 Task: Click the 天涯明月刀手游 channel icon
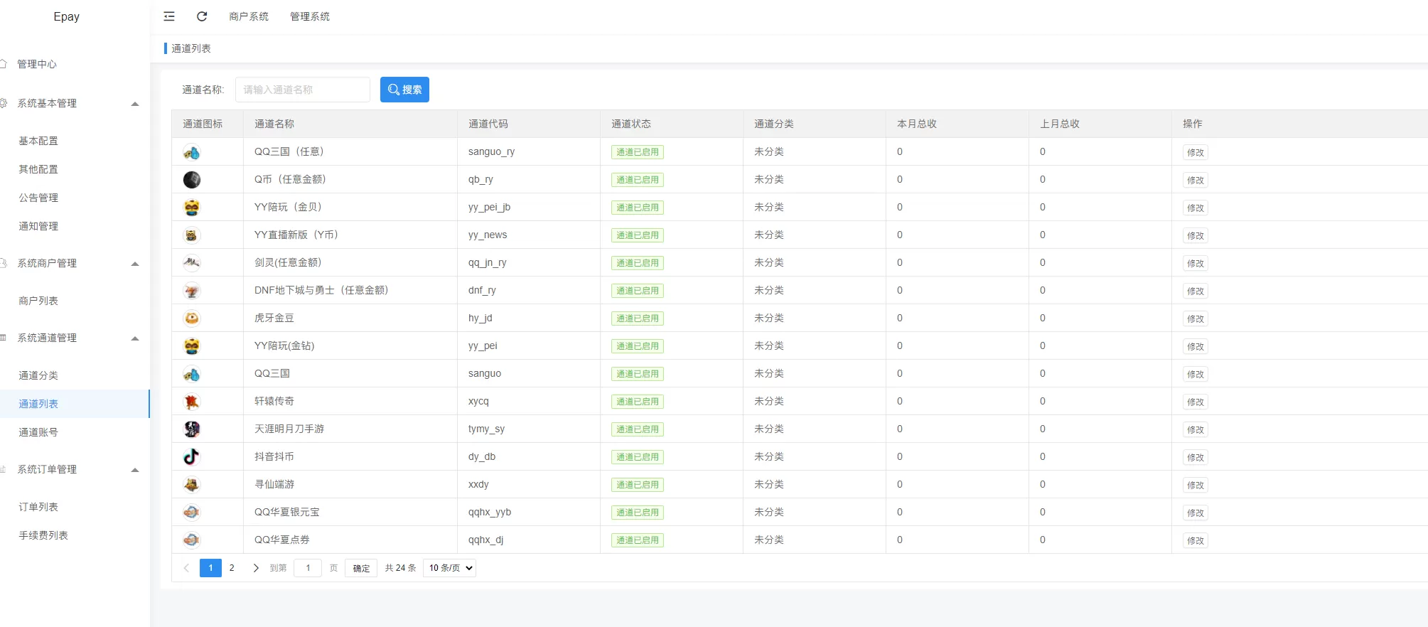point(191,429)
